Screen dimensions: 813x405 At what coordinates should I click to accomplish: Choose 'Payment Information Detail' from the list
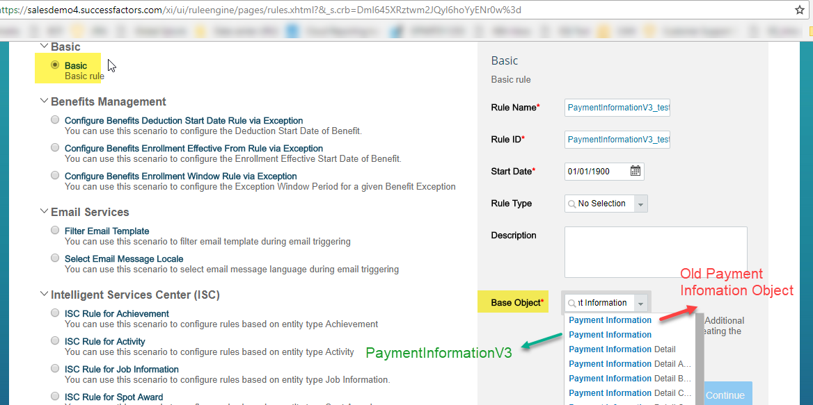click(x=622, y=349)
